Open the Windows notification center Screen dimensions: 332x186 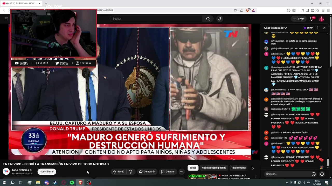(x=327, y=183)
